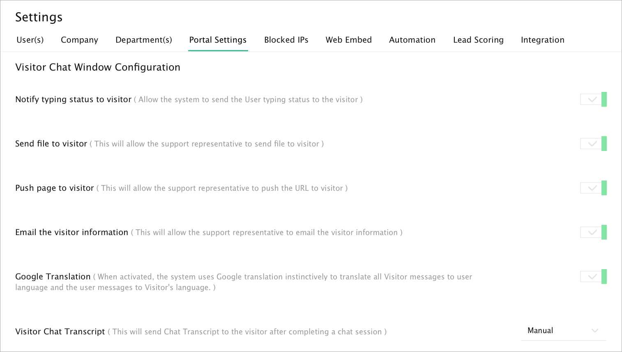Open the Visitor Chat Transcript Manual dropdown
The width and height of the screenshot is (622, 352).
pos(563,331)
